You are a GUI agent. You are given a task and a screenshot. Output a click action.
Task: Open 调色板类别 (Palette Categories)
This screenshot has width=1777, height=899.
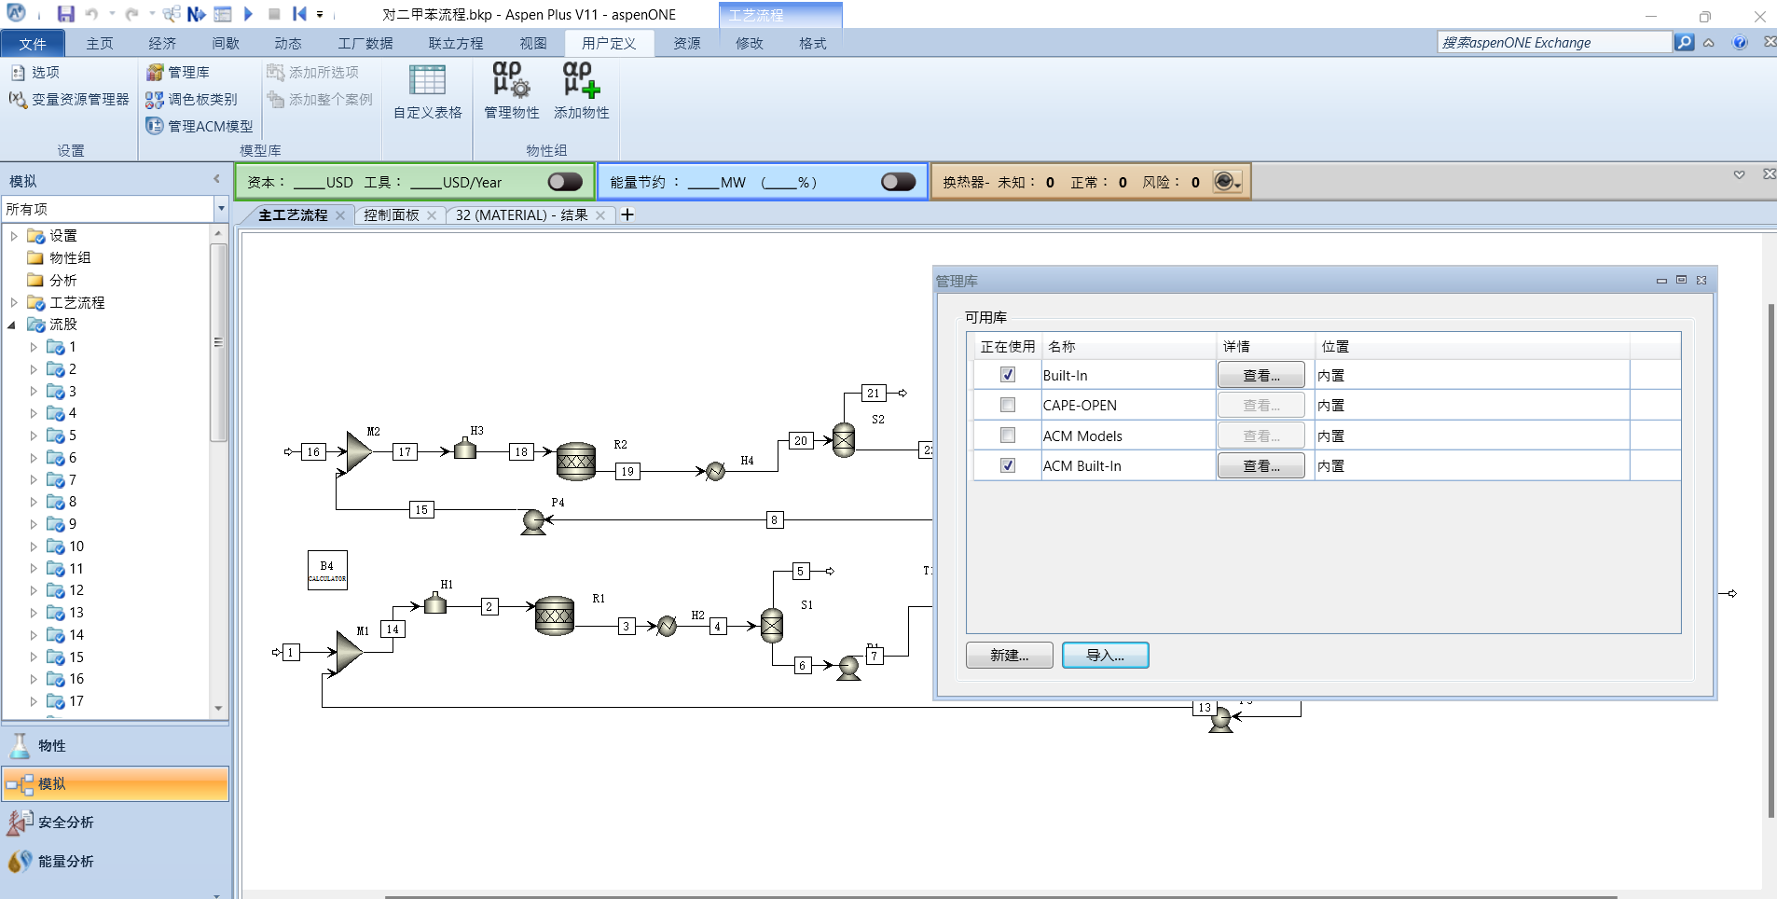coord(192,99)
